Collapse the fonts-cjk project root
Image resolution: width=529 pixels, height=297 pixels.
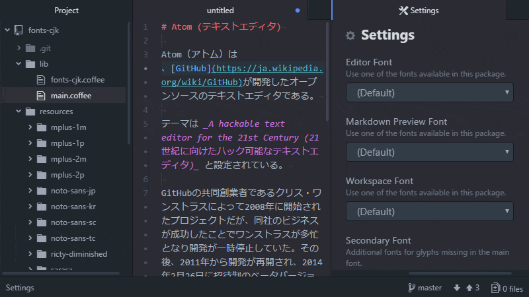(x=7, y=30)
